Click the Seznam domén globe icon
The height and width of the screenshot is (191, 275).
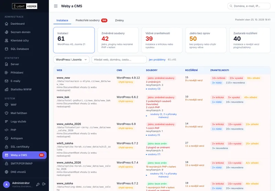tap(7, 32)
